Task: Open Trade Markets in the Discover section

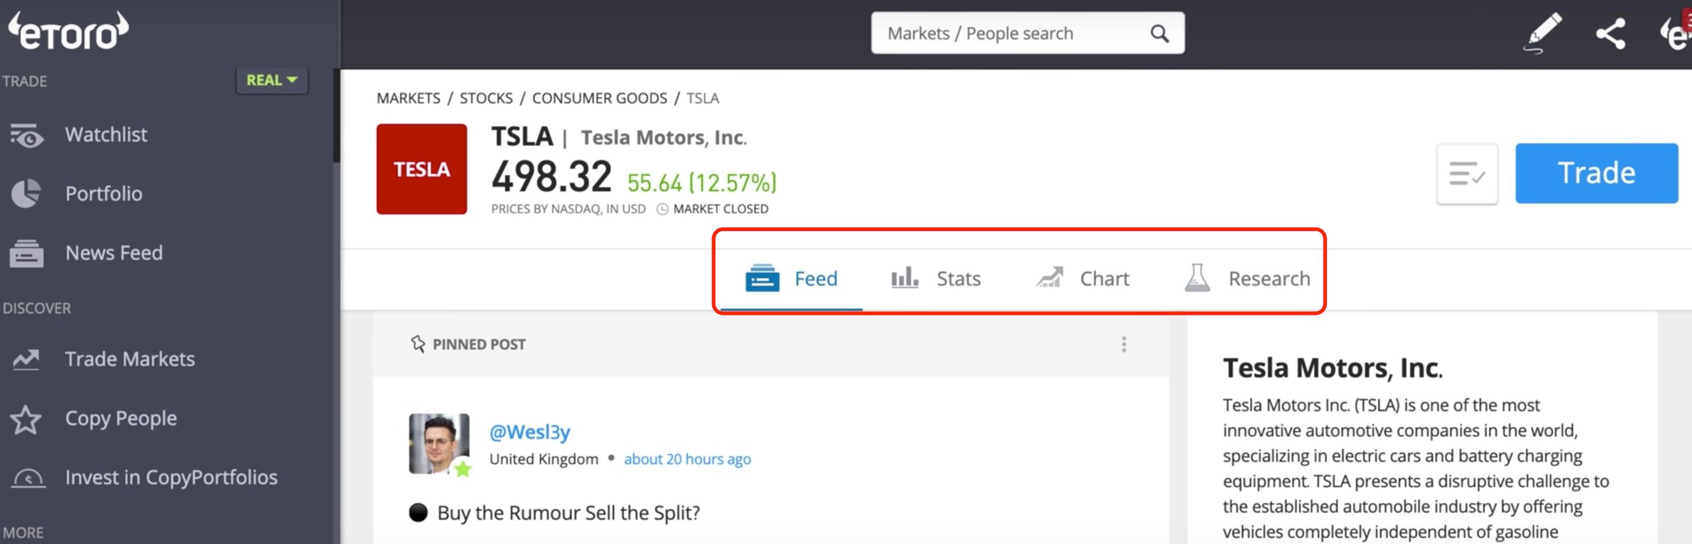Action: click(129, 359)
